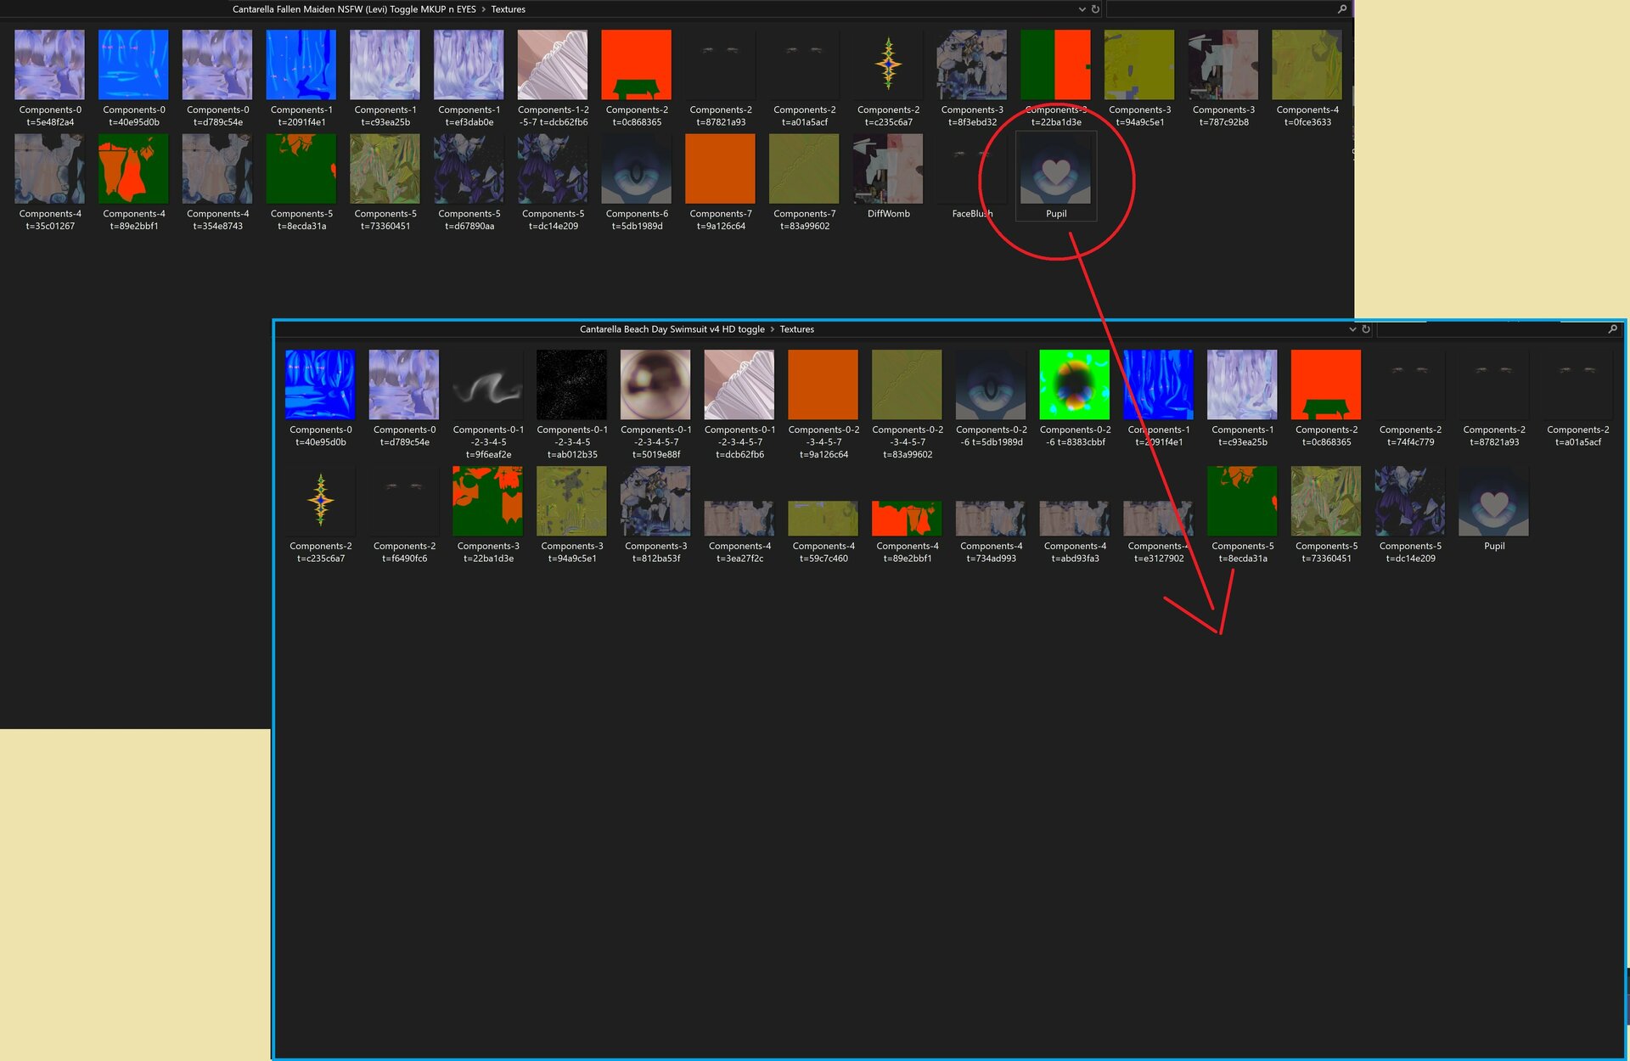Image resolution: width=1630 pixels, height=1061 pixels.
Task: Open the Cantarella Beach Day Swimsuit breadcrumb folder
Action: pyautogui.click(x=672, y=329)
